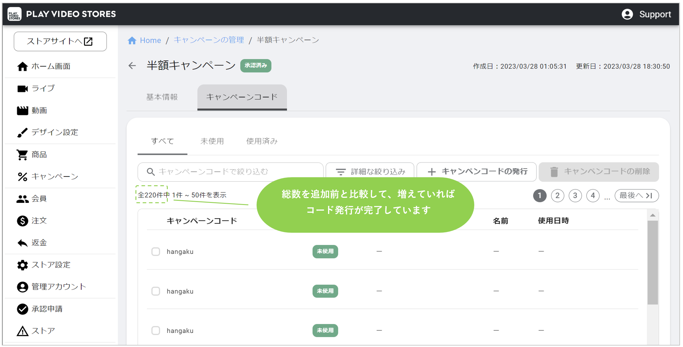
Task: Open ストア warning triangle icon
Action: point(22,331)
